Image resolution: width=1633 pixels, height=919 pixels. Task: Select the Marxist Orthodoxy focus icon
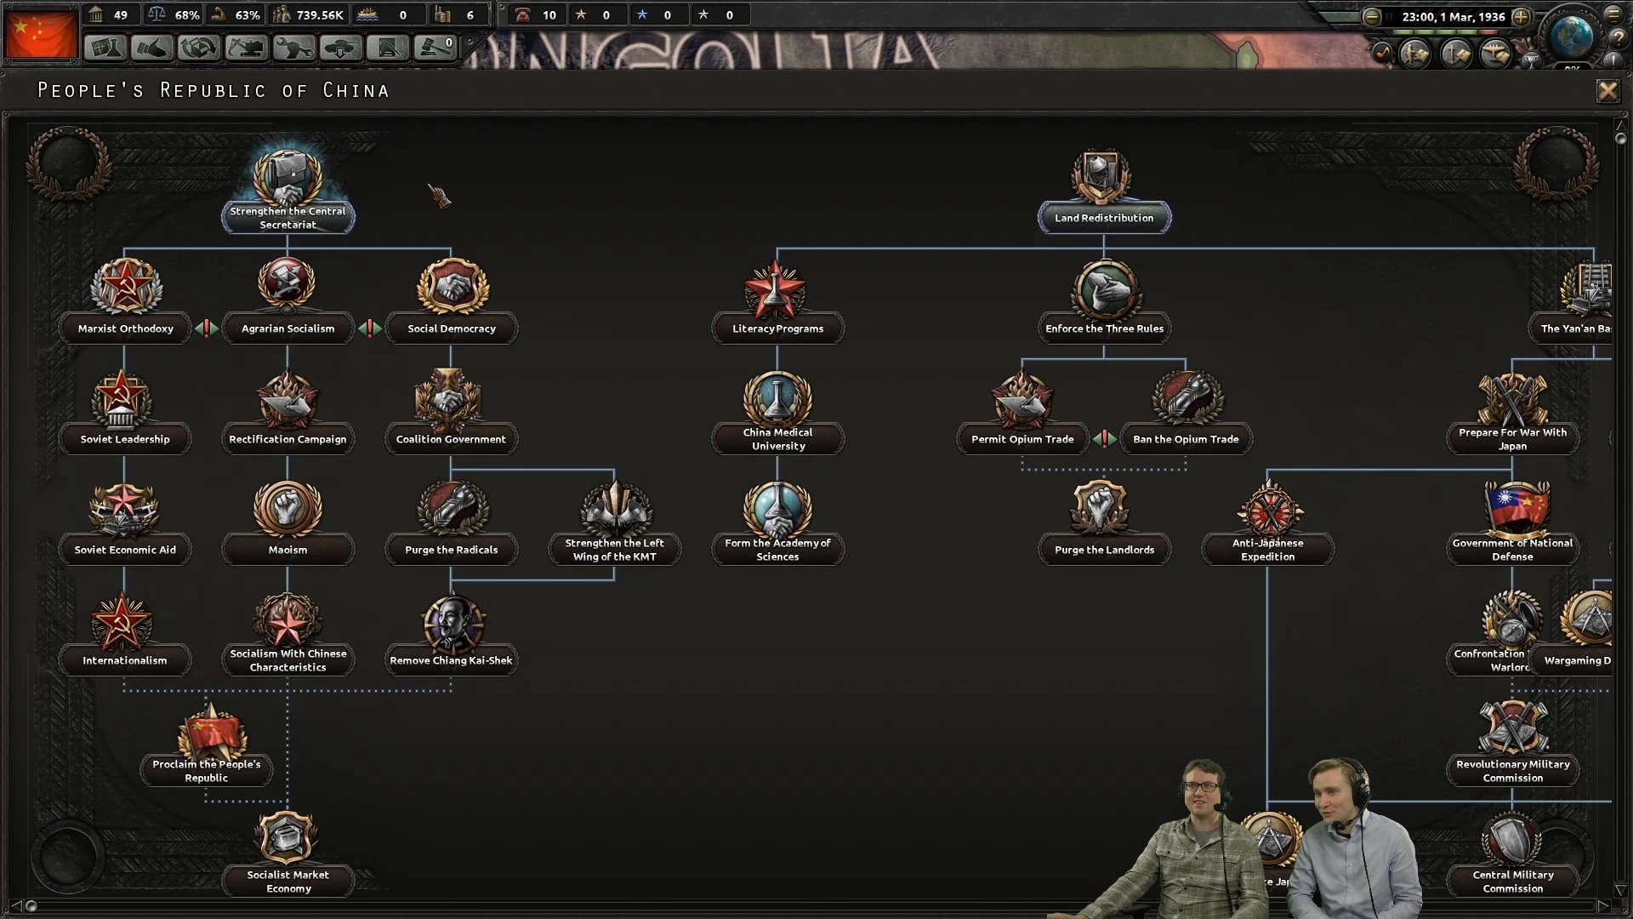coord(125,288)
